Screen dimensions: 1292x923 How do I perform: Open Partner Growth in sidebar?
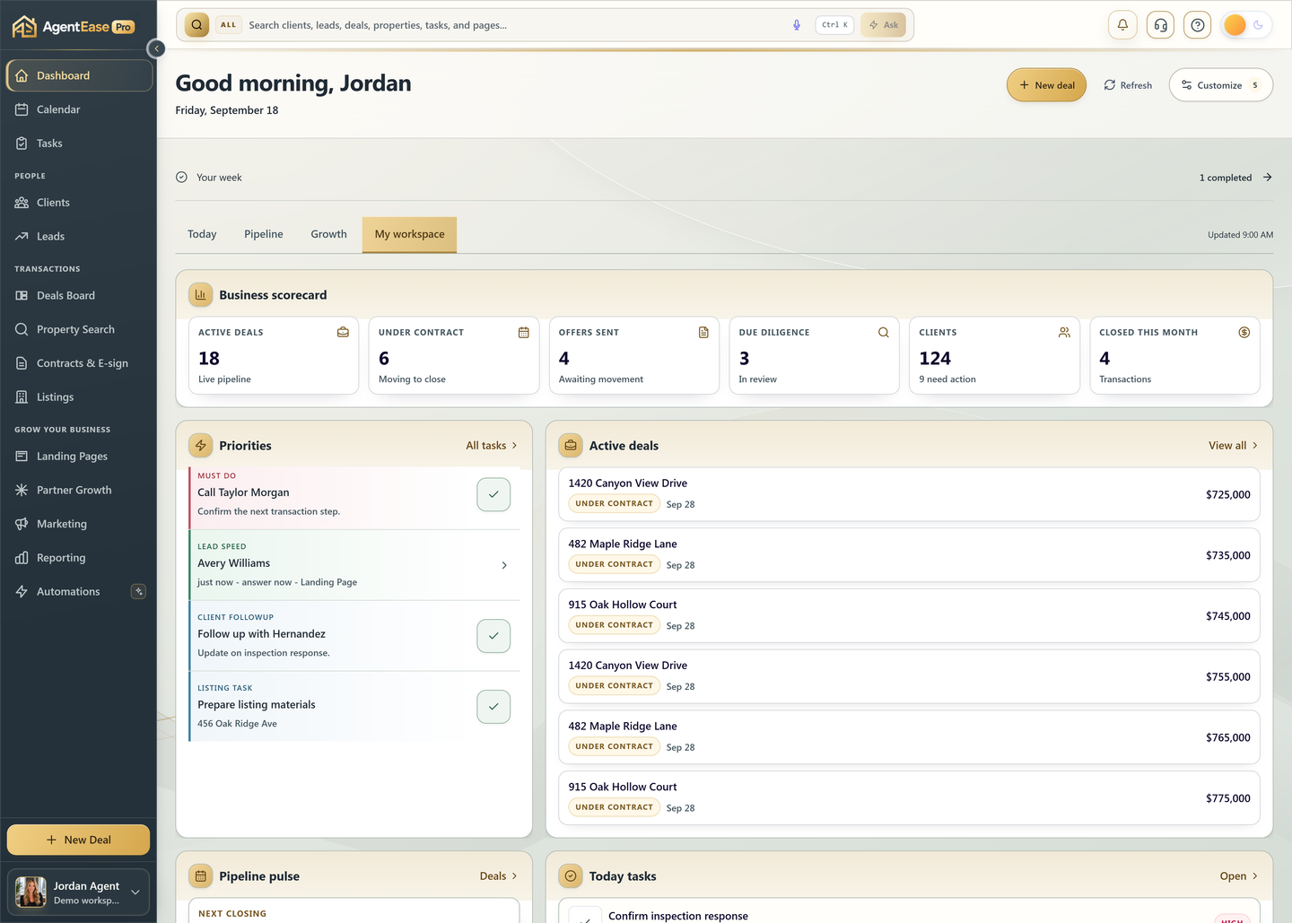click(x=79, y=491)
